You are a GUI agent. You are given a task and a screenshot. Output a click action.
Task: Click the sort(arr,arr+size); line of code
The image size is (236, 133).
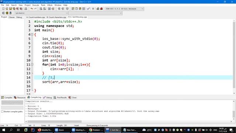point(61,82)
